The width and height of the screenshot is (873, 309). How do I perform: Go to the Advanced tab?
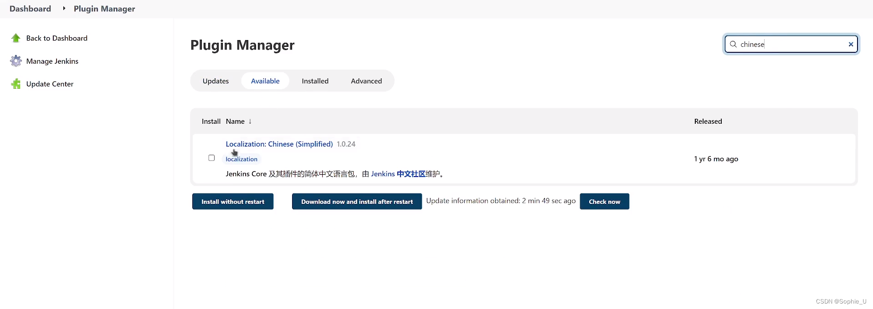click(x=366, y=81)
